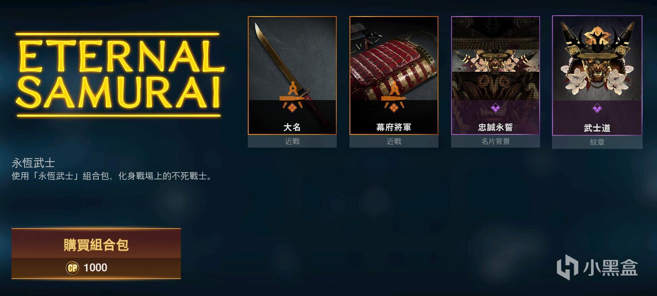The image size is (657, 296).
Task: Select the 大名 katana item card
Action: 292,75
